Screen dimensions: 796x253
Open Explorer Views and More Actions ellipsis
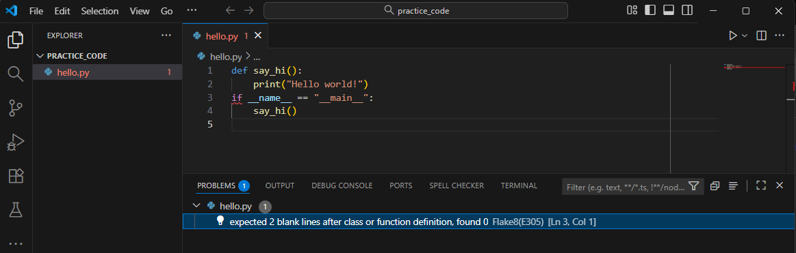[166, 35]
